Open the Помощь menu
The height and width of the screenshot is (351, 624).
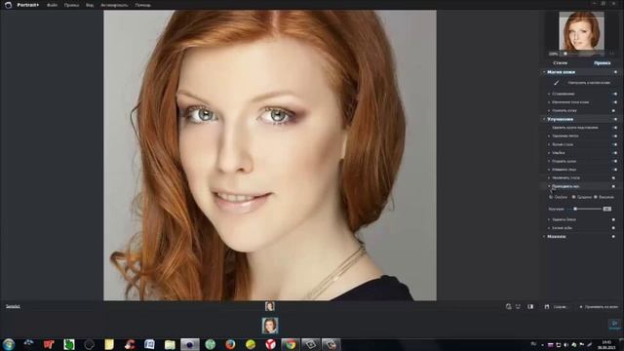pos(143,5)
